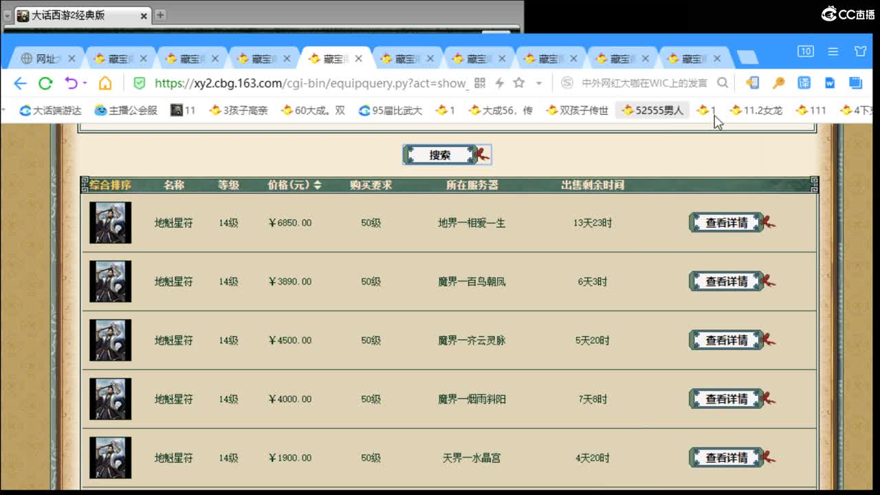Click the translate extension icon

click(804, 83)
